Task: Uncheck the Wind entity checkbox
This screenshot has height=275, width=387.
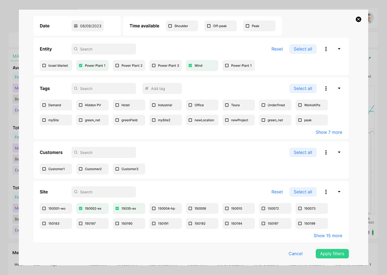Action: [190, 65]
